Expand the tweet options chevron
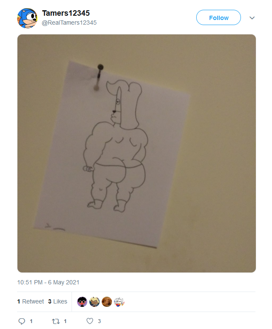272x329 pixels. [x=252, y=18]
